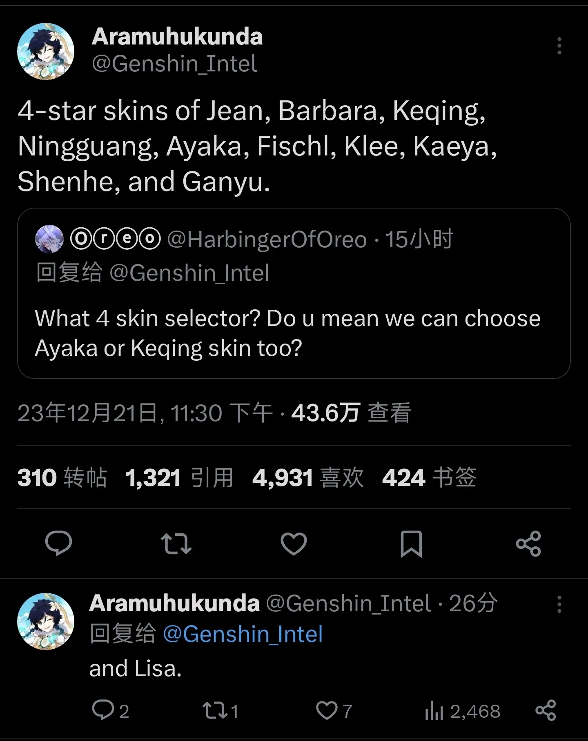Viewport: 588px width, 741px height.
Task: Like the 'and Lisa.' reply
Action: tap(327, 710)
